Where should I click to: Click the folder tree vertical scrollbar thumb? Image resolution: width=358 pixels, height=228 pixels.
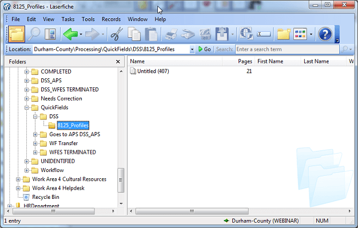coord(121,180)
